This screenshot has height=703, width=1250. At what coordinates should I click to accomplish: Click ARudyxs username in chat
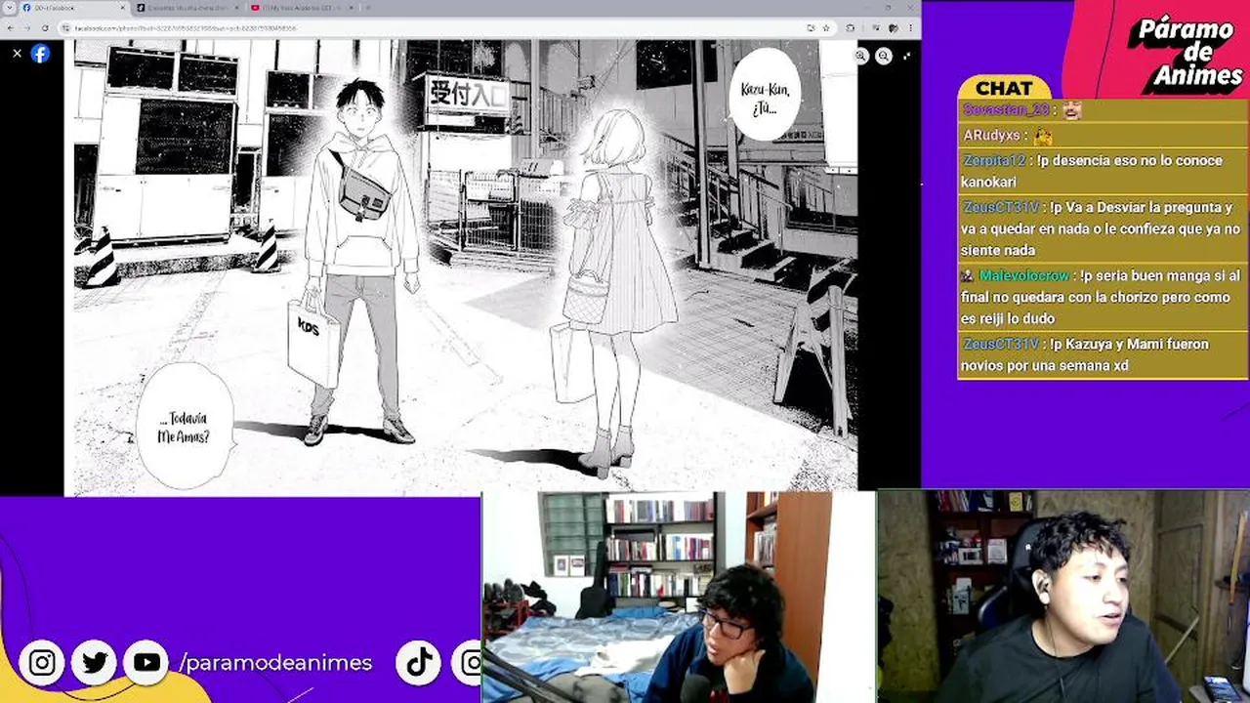(x=991, y=136)
